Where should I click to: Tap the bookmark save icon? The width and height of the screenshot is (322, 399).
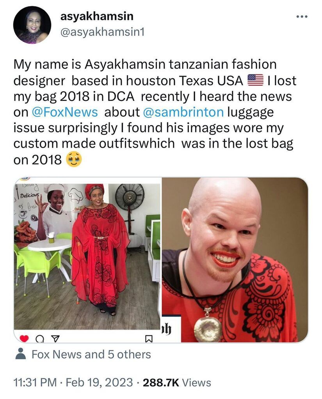149,339
